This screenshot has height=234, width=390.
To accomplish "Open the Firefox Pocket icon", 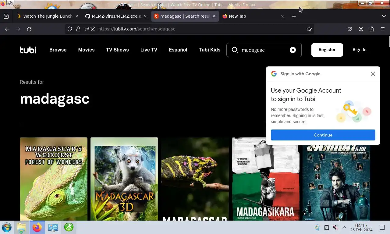I will point(350,29).
